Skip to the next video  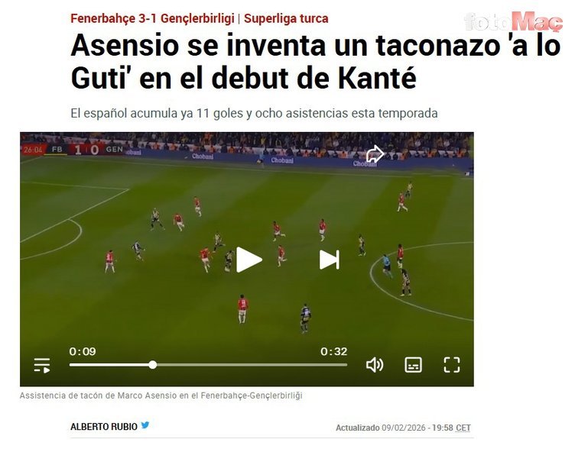(330, 260)
